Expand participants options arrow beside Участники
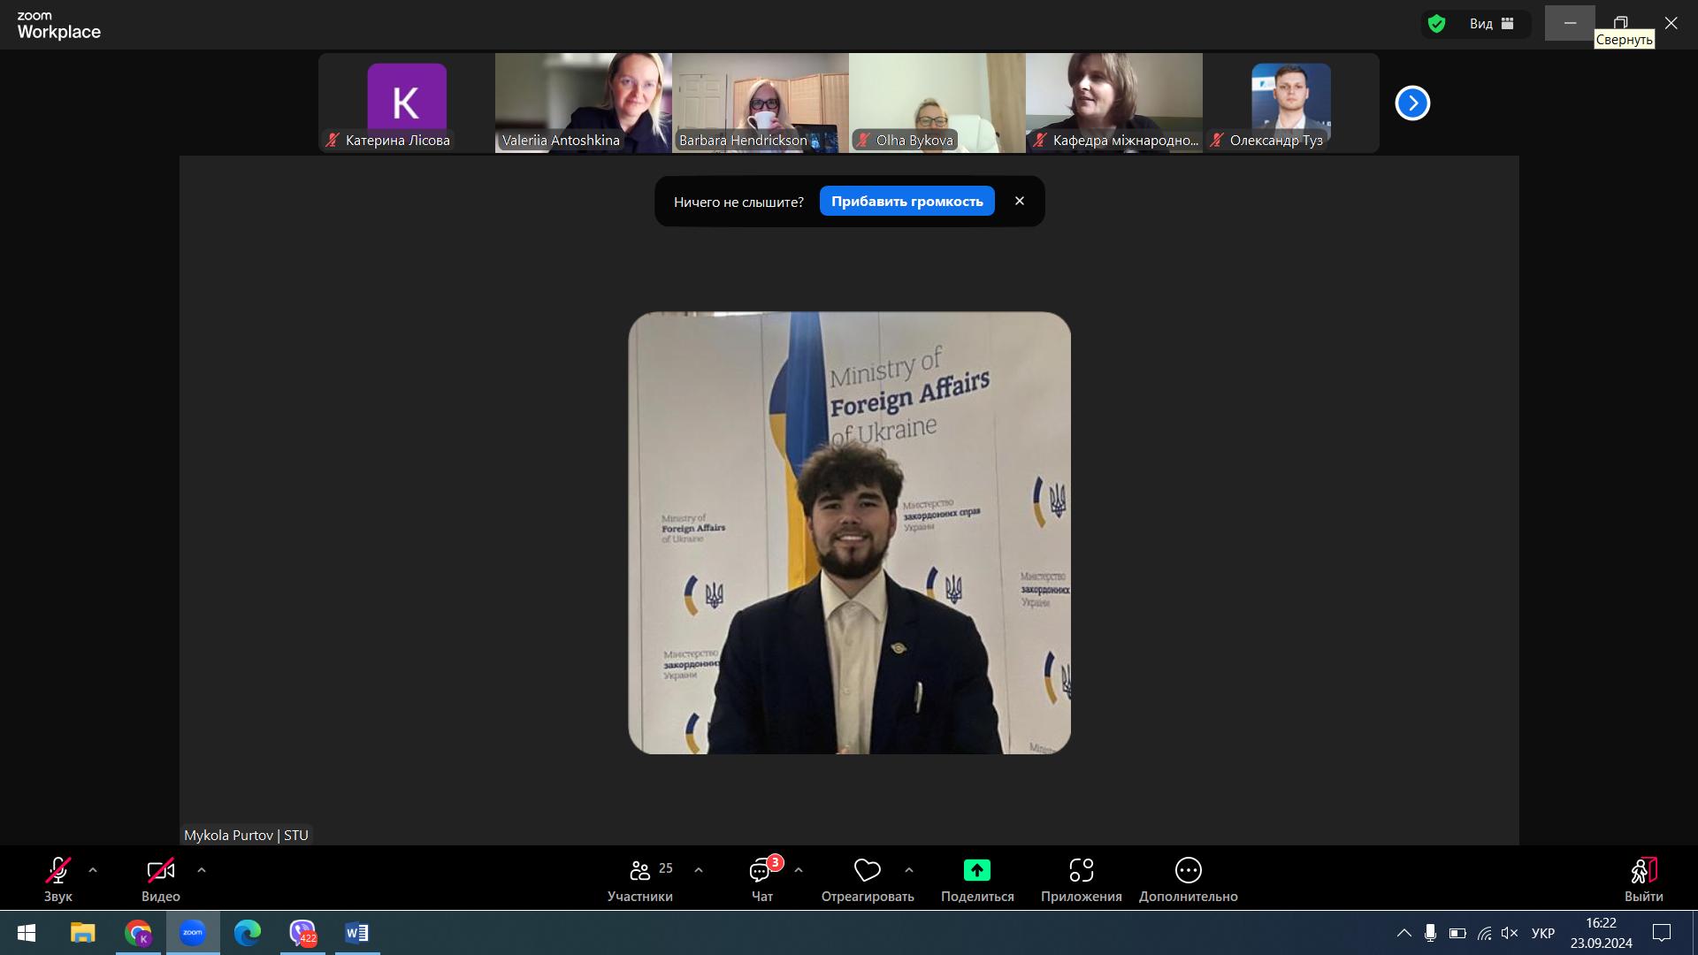1698x955 pixels. point(699,870)
